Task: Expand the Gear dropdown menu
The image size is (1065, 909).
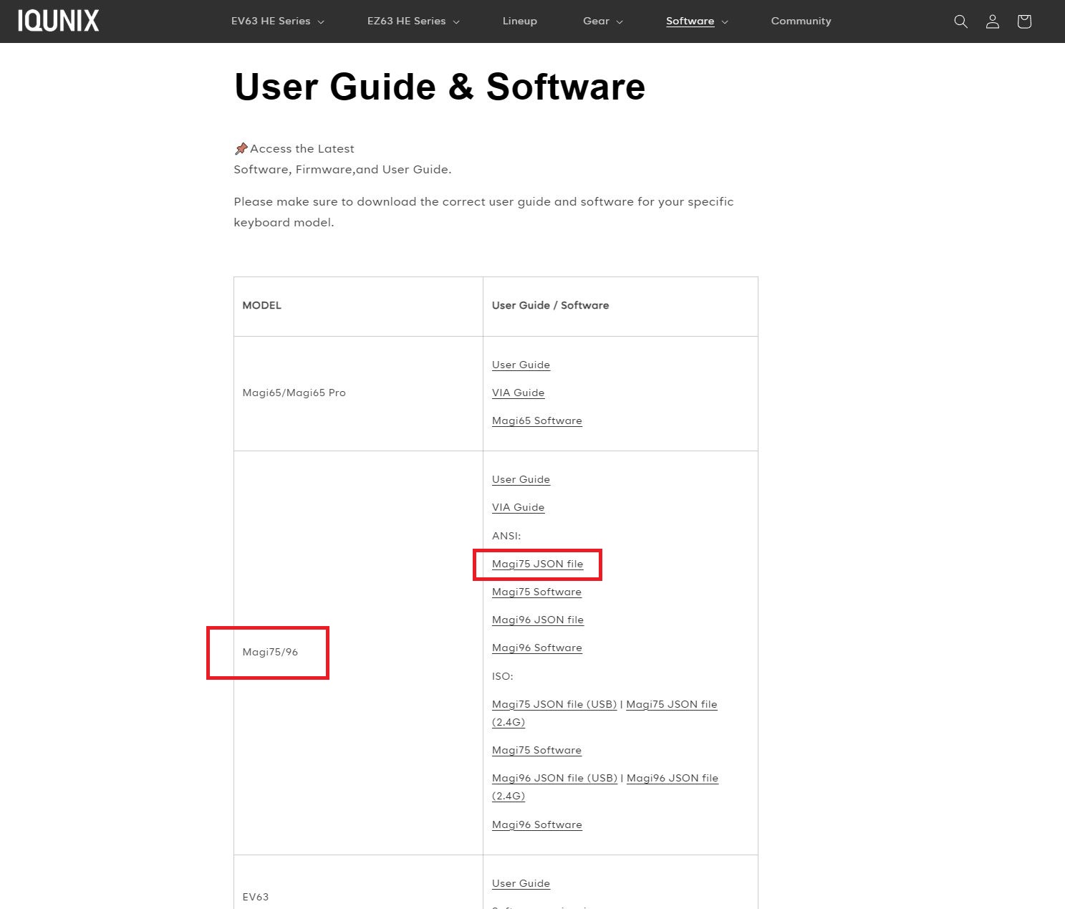Action: point(603,21)
